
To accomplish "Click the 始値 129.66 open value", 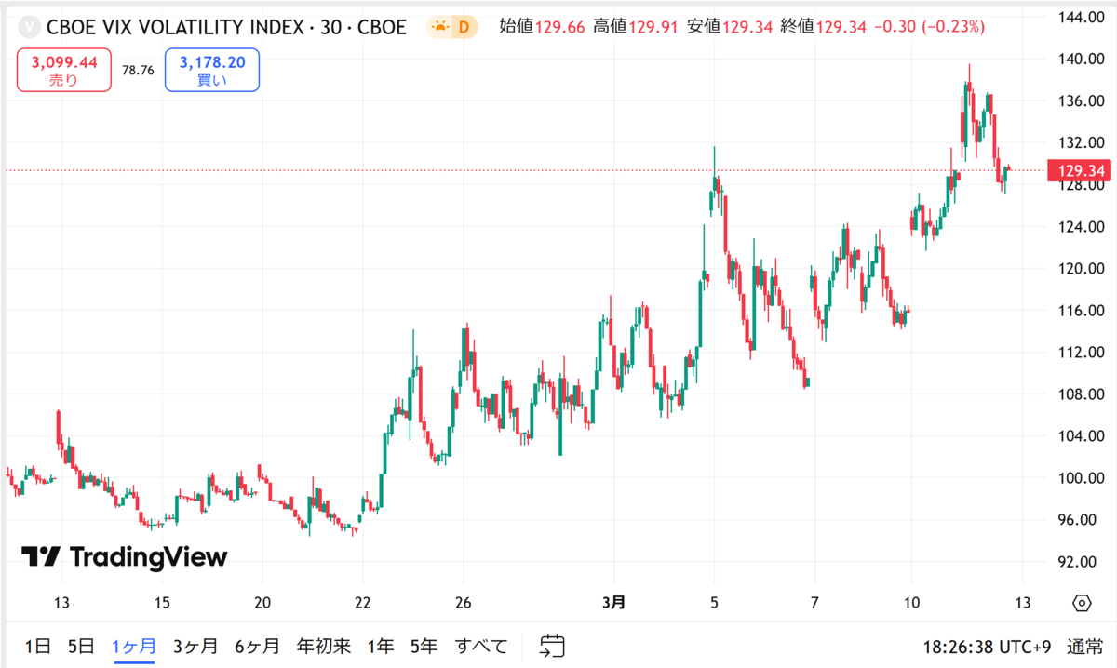I will 543,27.
